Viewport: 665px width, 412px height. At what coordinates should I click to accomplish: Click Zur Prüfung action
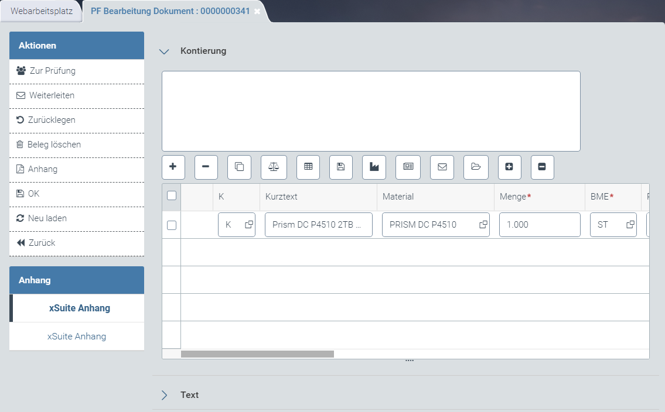[x=52, y=71]
